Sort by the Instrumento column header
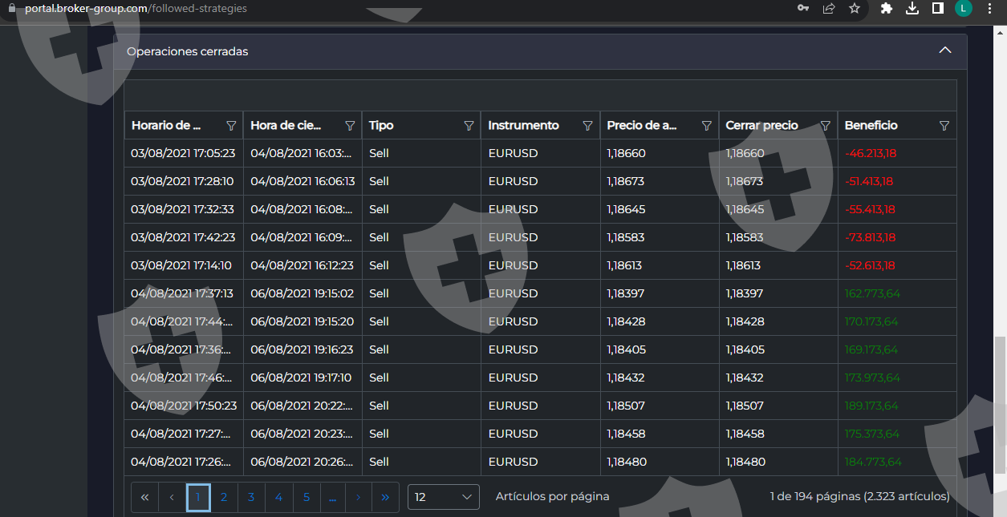This screenshot has width=1007, height=517. point(523,126)
